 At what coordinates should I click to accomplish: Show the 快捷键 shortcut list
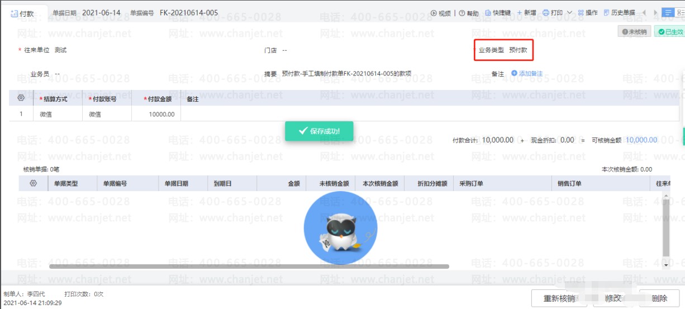coord(497,13)
